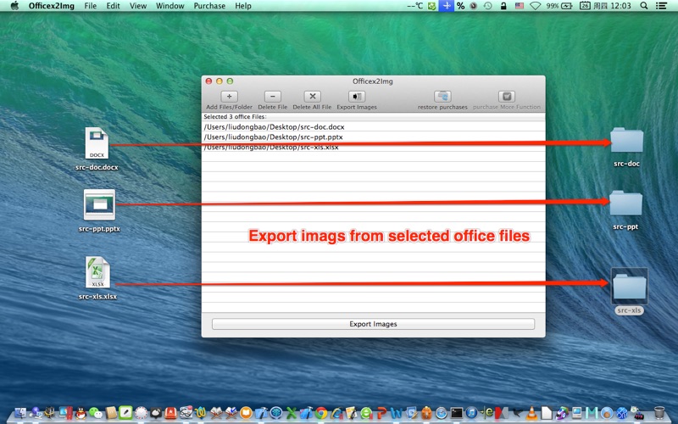Click the US flag input source icon
This screenshot has height=424, width=678.
coord(520,6)
